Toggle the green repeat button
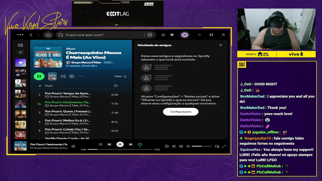The image size is (322, 181). 140,145
